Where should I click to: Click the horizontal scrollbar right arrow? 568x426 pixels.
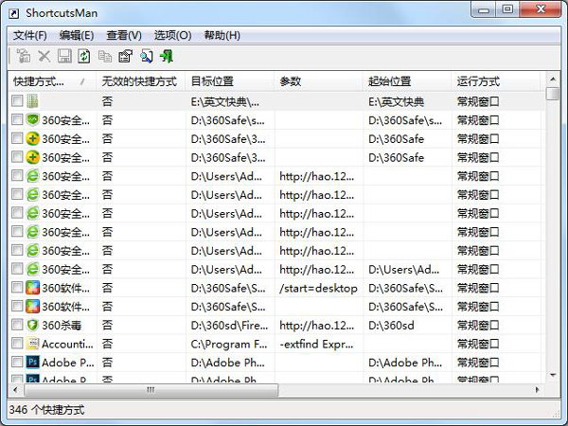tap(537, 390)
